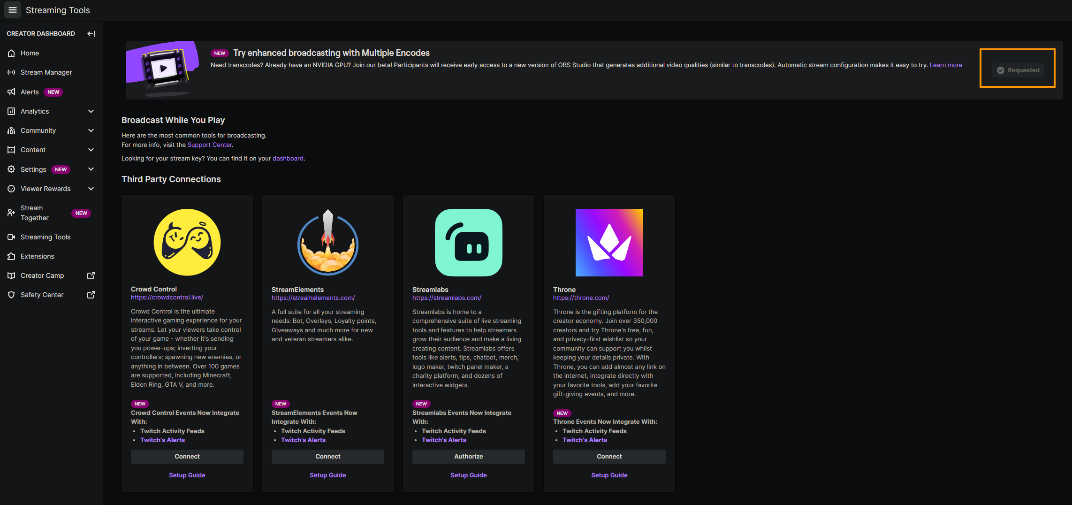
Task: Click the Viewer Rewards smiley icon
Action: click(11, 189)
